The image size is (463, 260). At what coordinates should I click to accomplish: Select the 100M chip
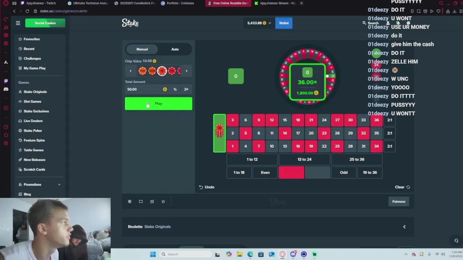(x=152, y=71)
